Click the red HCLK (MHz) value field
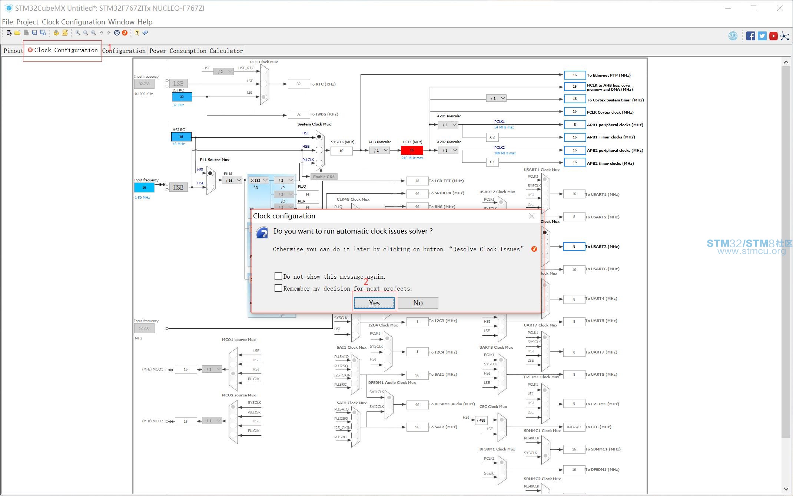 coord(412,150)
